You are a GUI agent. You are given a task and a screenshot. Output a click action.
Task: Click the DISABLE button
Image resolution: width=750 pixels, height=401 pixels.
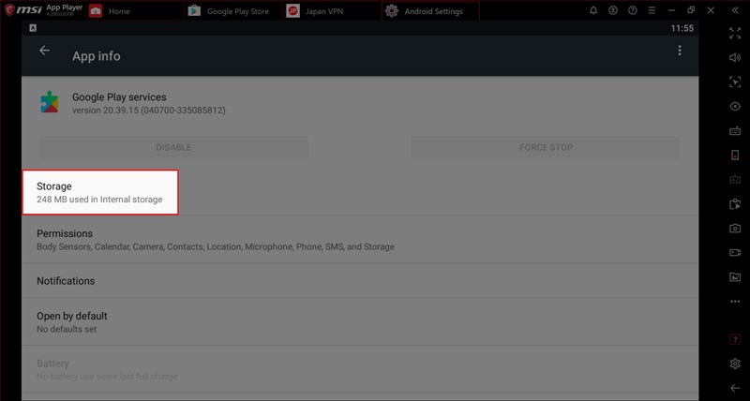[173, 147]
